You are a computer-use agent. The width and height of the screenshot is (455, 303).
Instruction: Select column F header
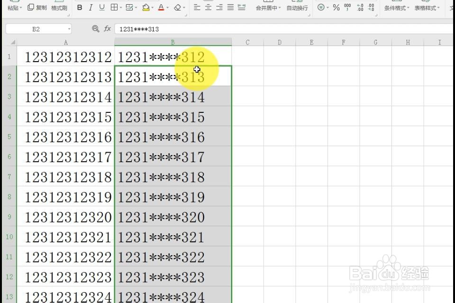click(344, 42)
